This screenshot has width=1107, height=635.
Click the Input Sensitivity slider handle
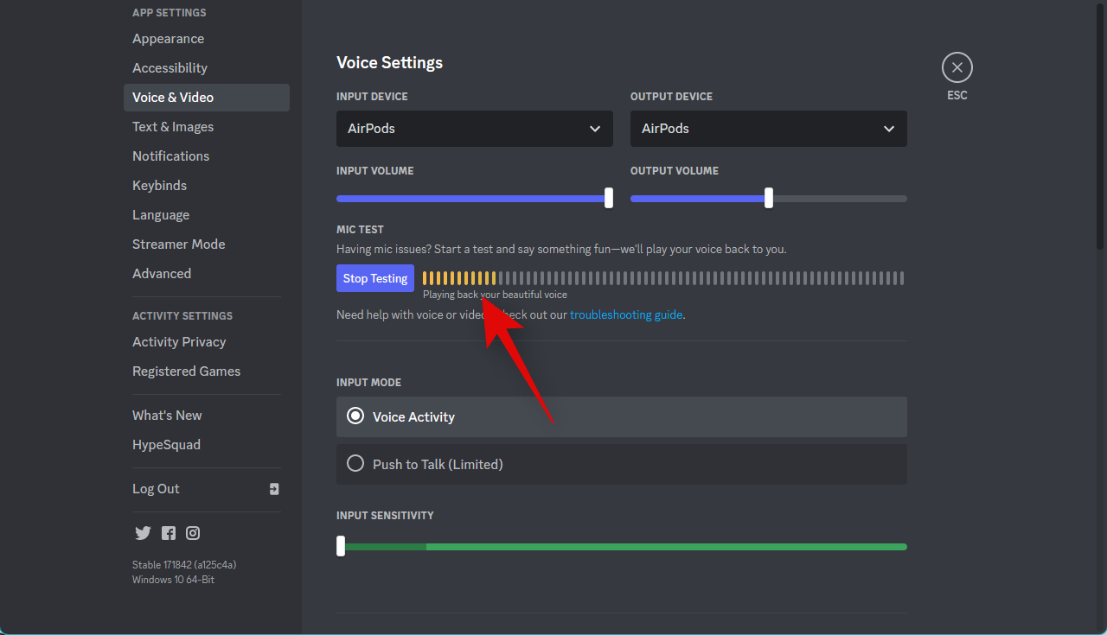[x=341, y=546]
